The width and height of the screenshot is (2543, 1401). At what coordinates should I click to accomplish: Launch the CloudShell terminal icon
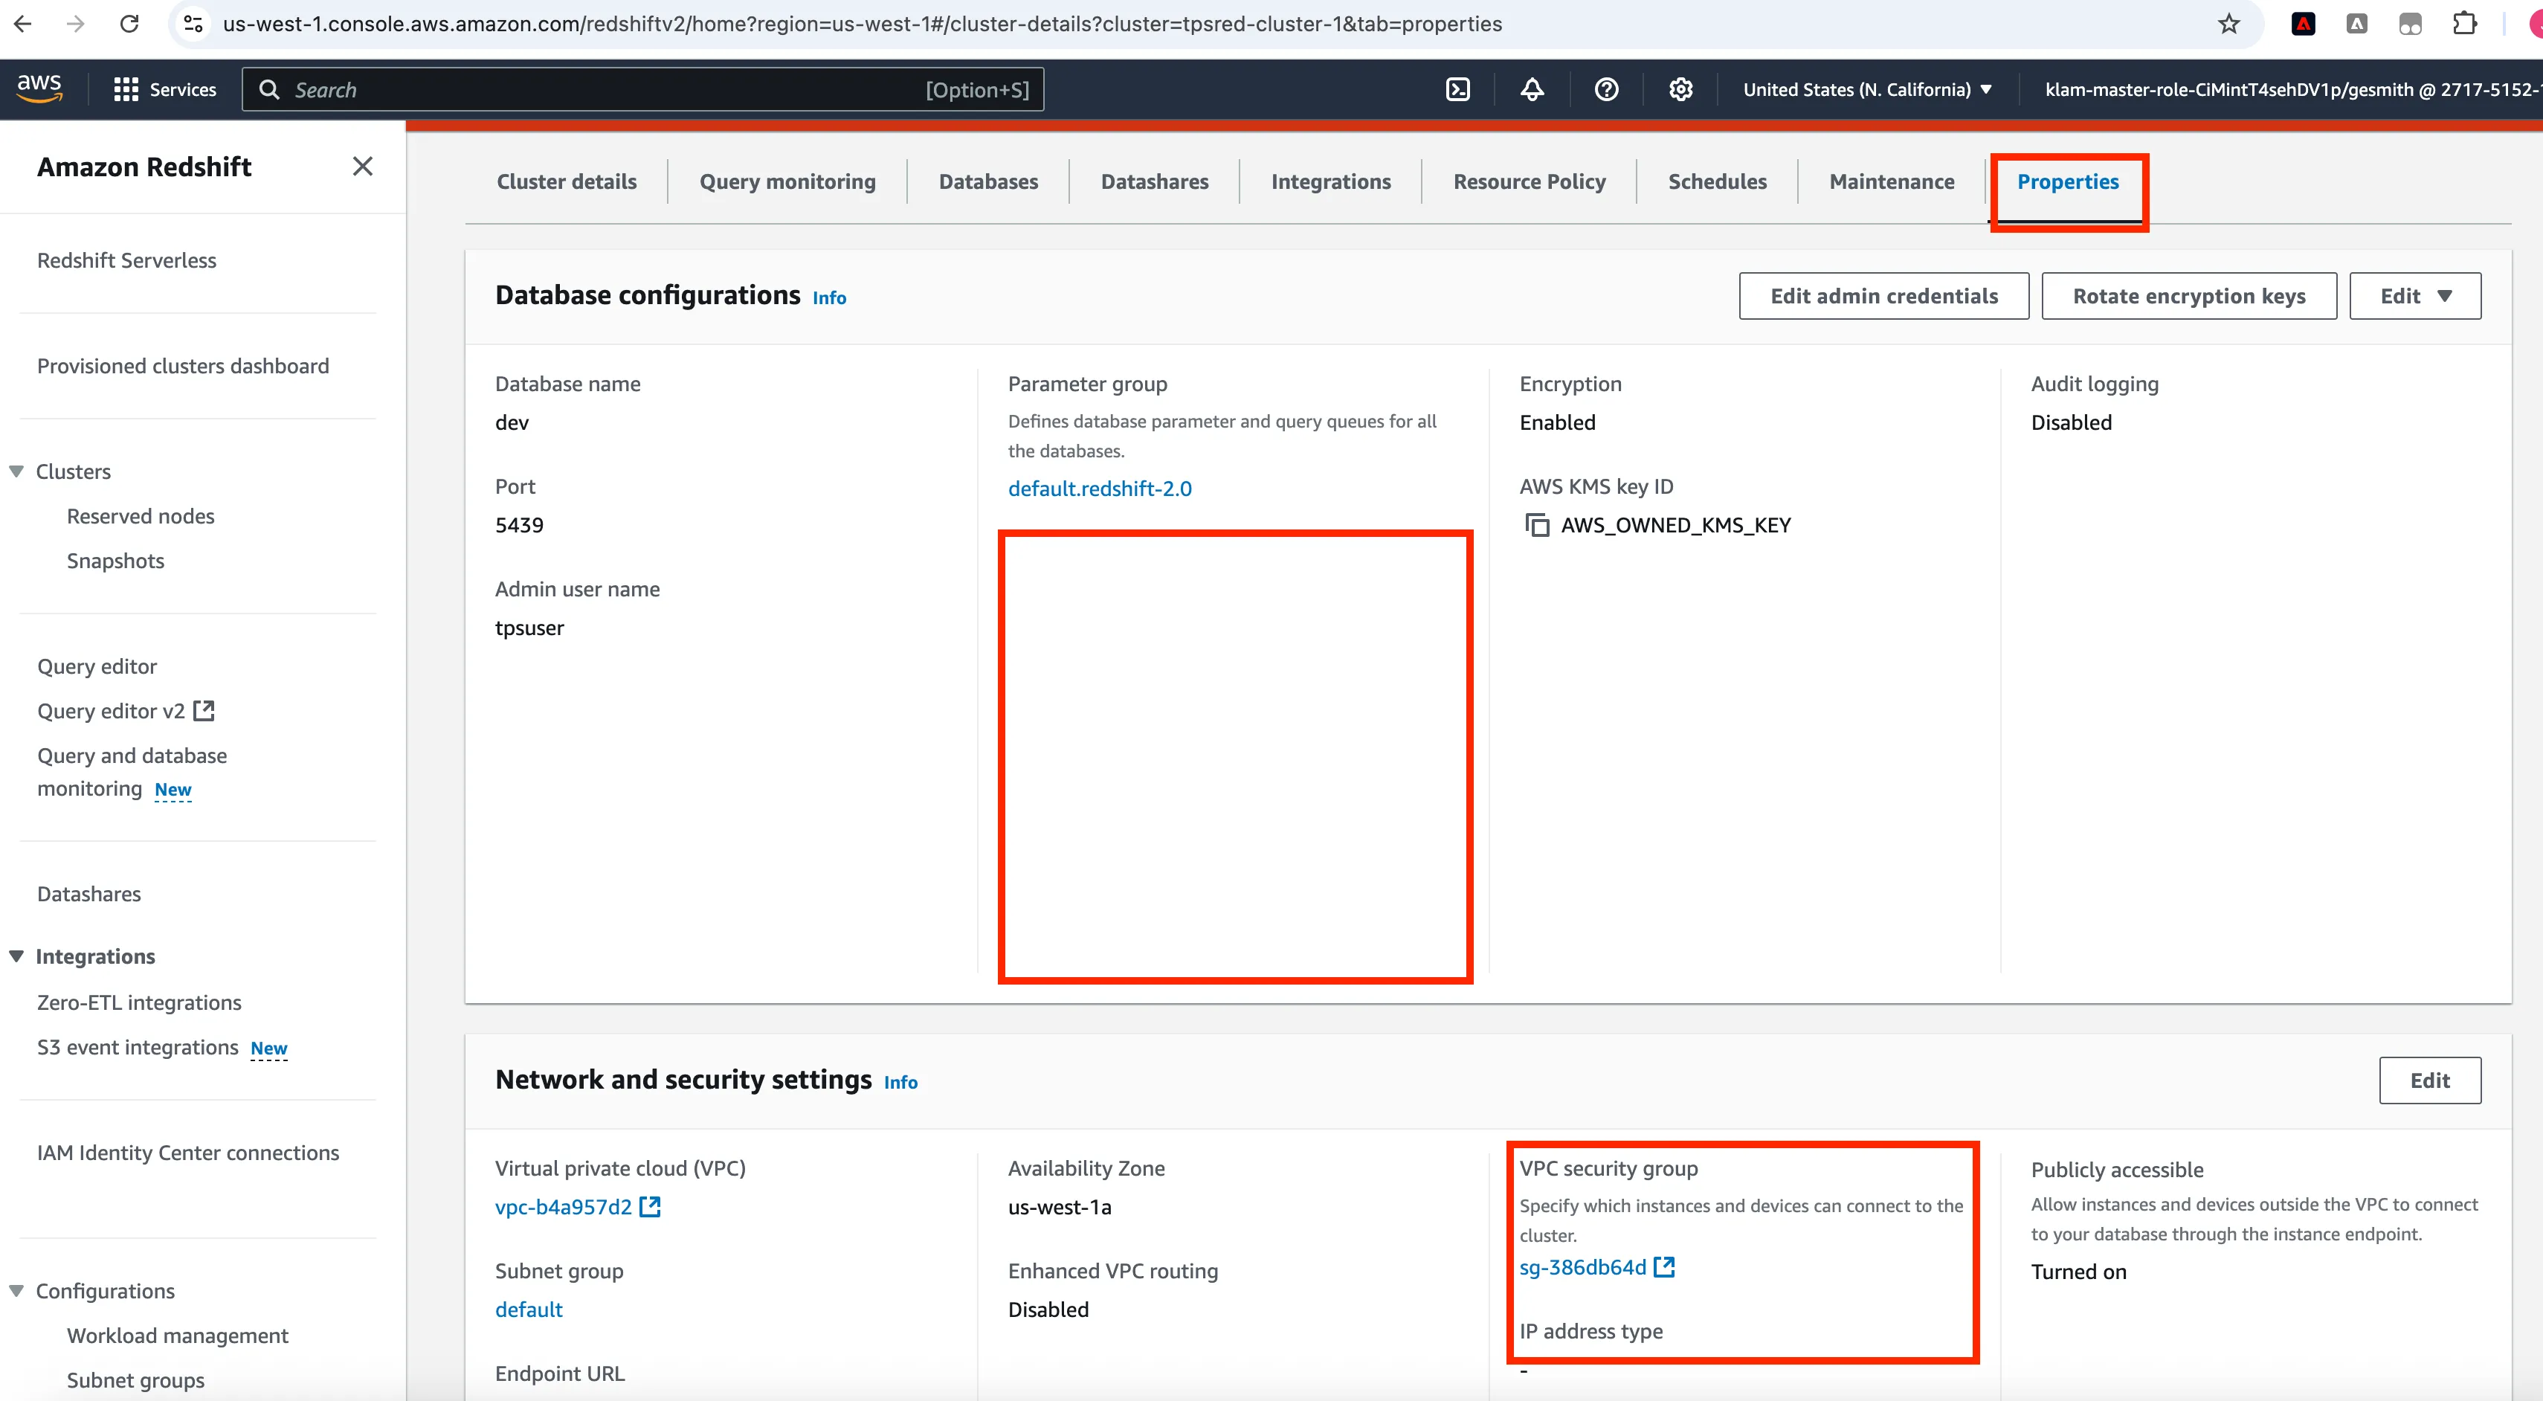point(1458,90)
